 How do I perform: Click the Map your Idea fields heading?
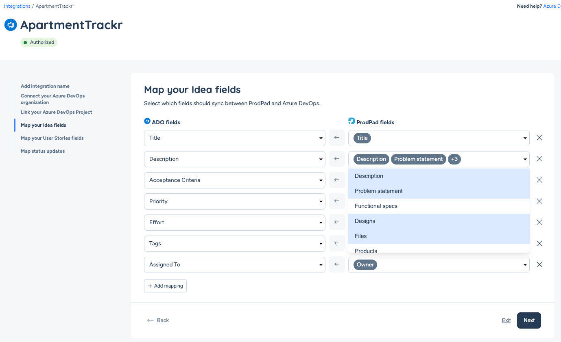[x=192, y=90]
